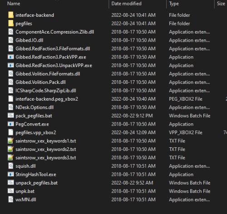227x214 pixels.
Task: Click the squish.dll file icon
Action: coord(10,166)
